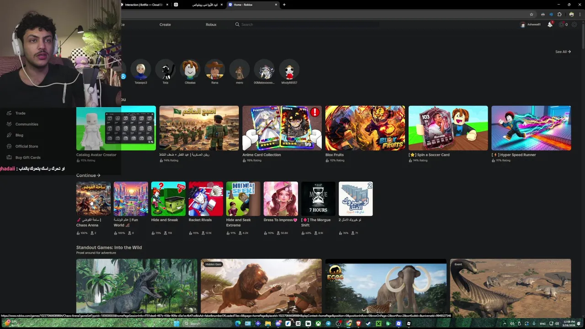Open Discord from the taskbar
Screen dimensions: 585x329
tap(278, 324)
